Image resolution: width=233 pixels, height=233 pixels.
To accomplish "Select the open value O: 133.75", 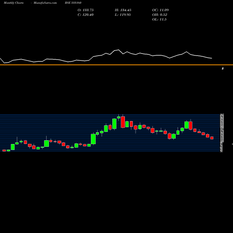I will click(x=86, y=10).
